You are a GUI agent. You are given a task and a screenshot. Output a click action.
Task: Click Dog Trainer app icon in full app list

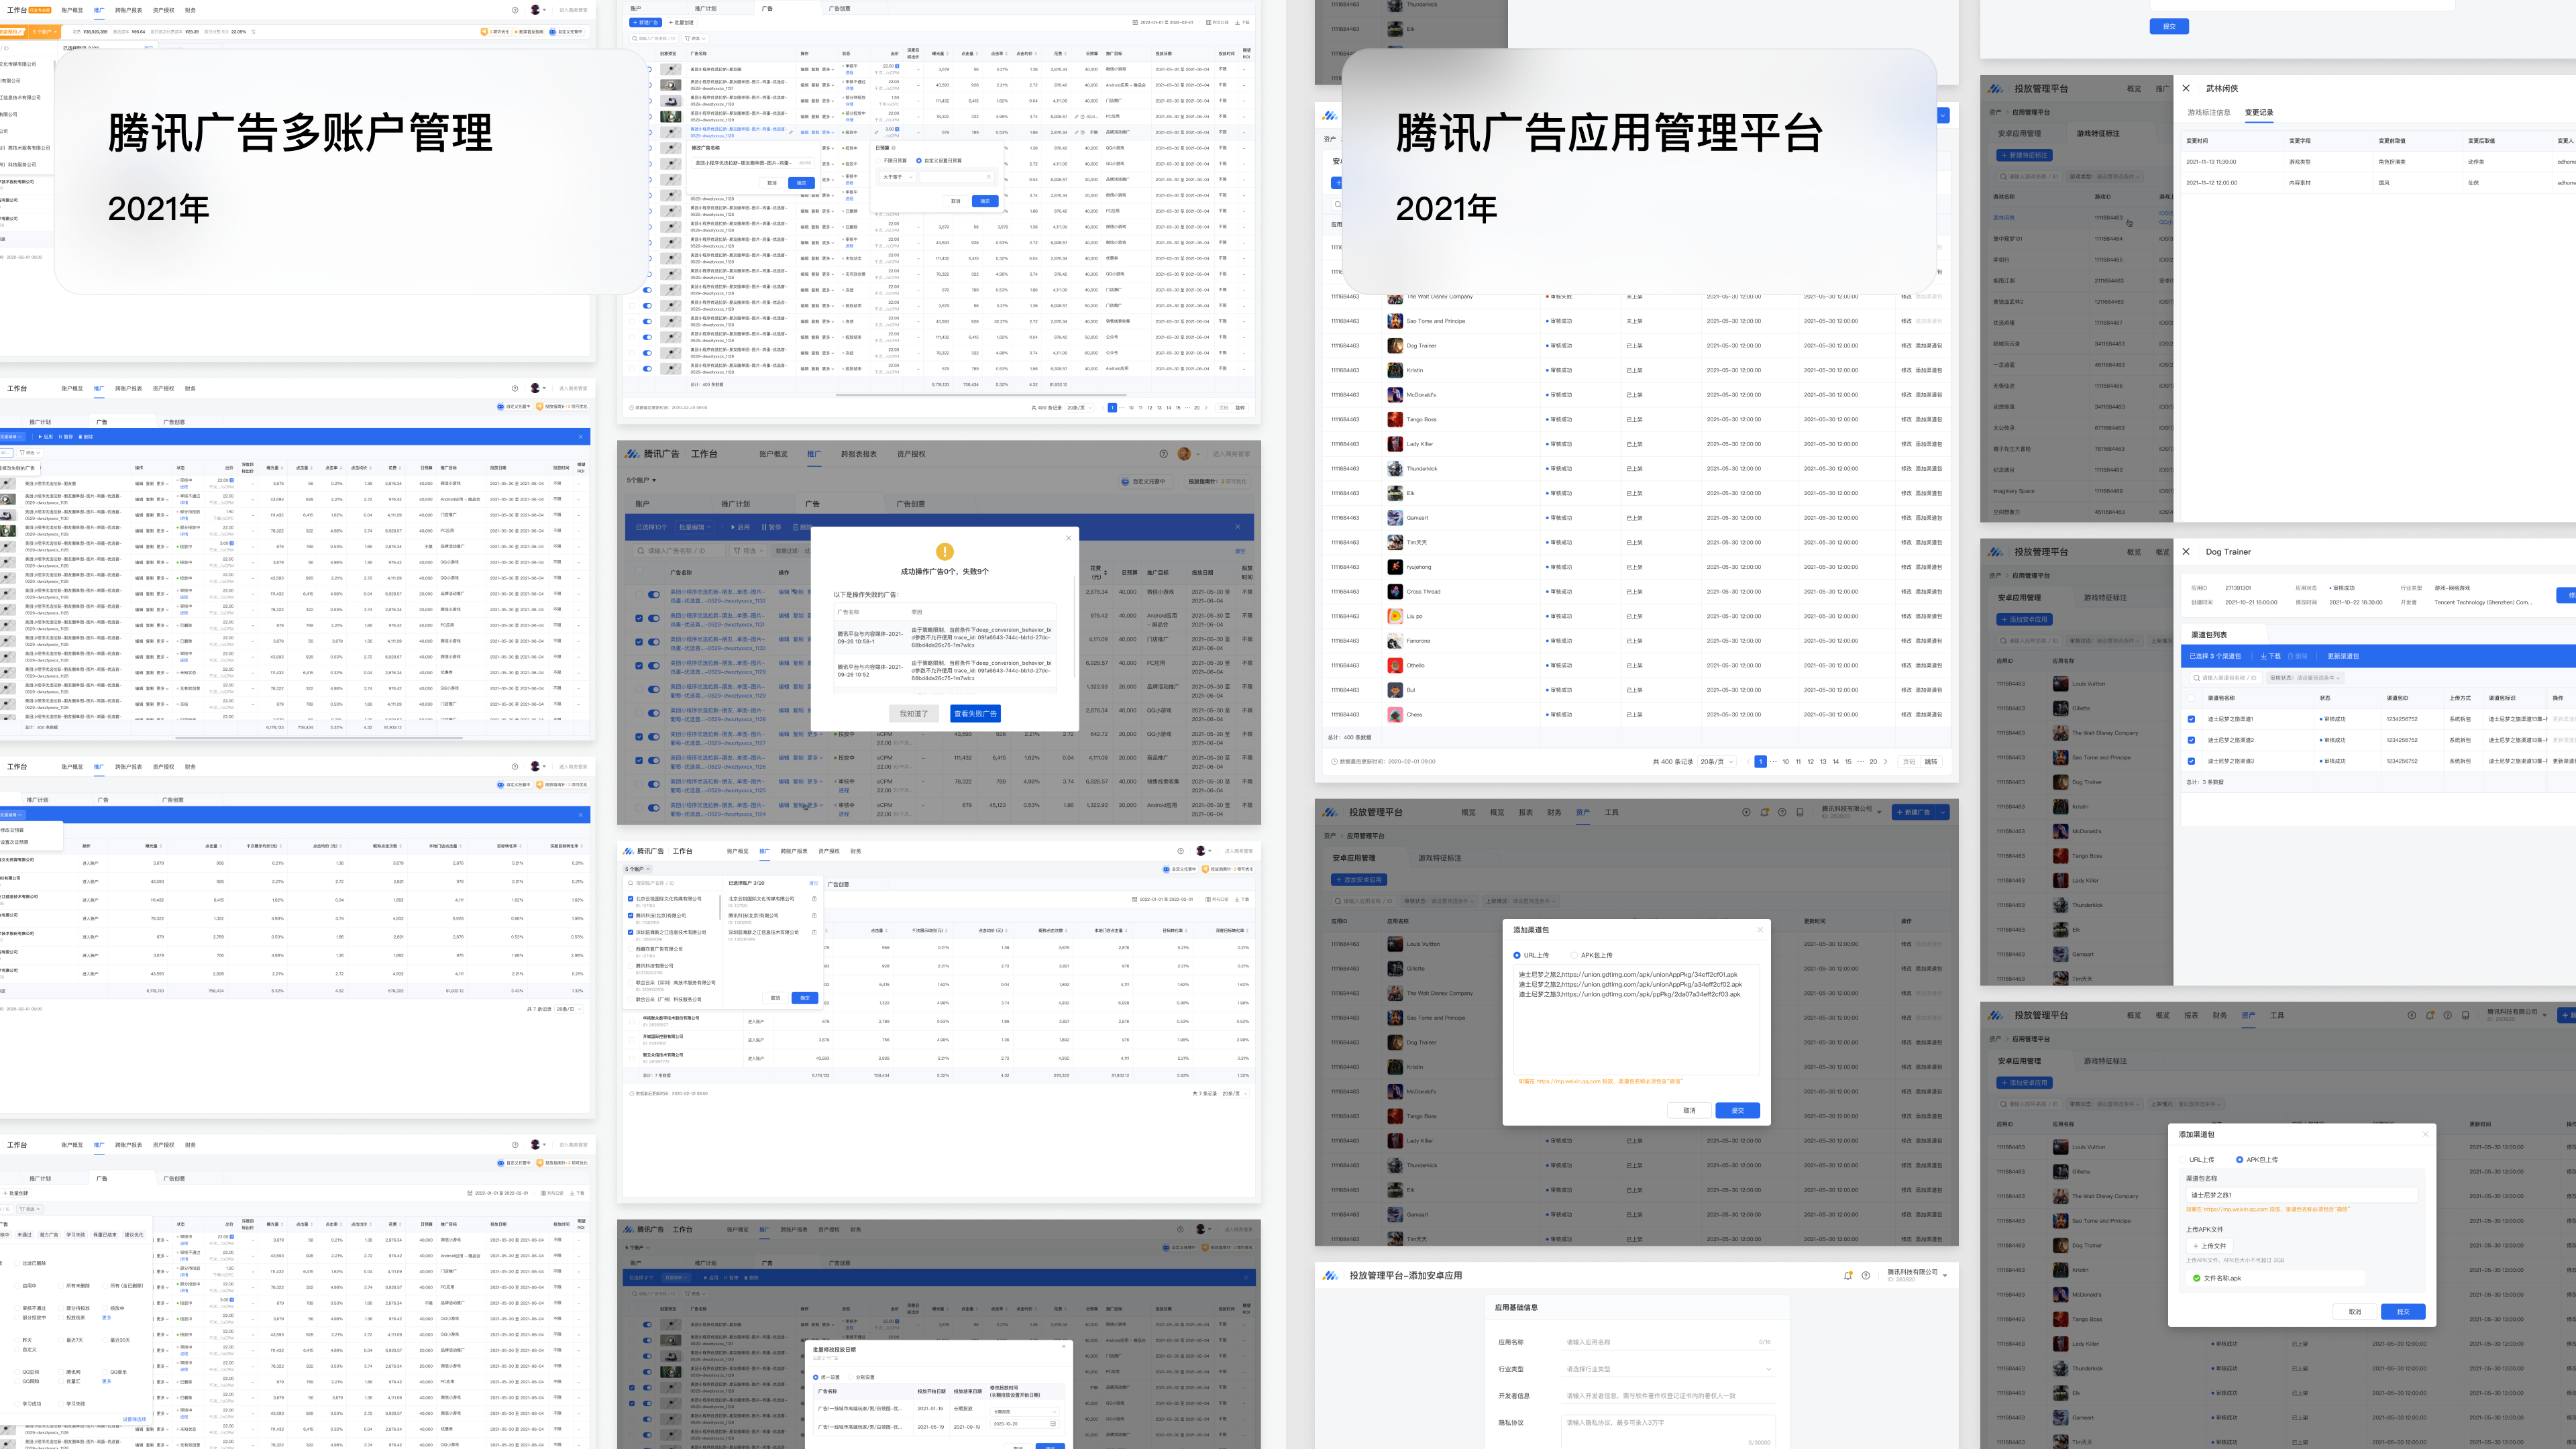[x=1395, y=346]
